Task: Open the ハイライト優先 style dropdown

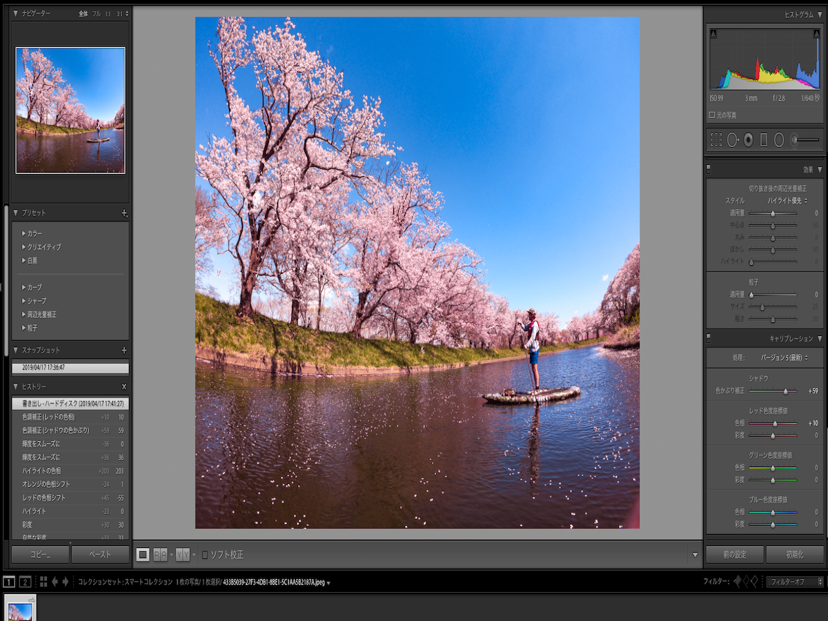Action: (787, 200)
